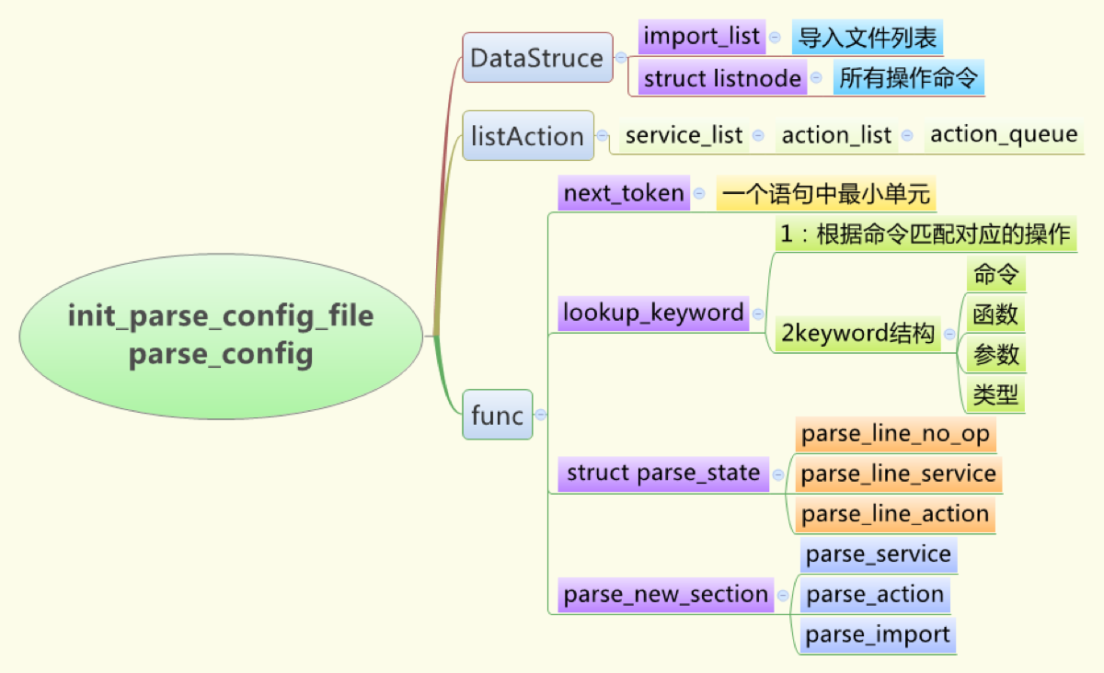Collapse the func branch circle

[x=541, y=415]
